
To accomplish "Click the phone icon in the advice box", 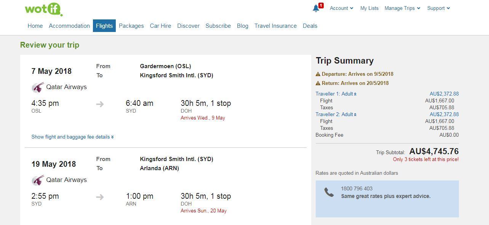I will point(329,192).
